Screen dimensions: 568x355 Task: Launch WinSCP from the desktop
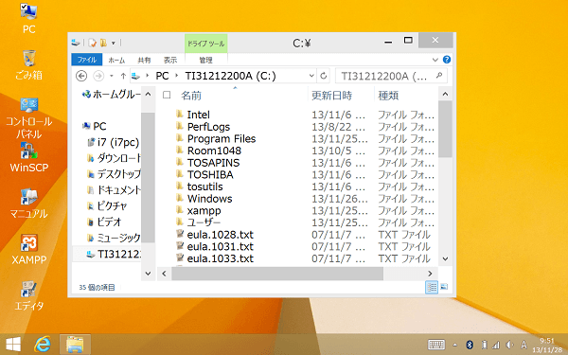point(28,157)
